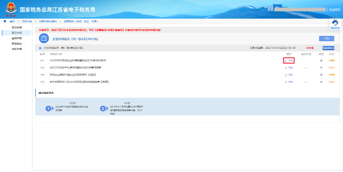Click the step 1 circle in suggested order
The height and width of the screenshot is (172, 343).
(49, 109)
